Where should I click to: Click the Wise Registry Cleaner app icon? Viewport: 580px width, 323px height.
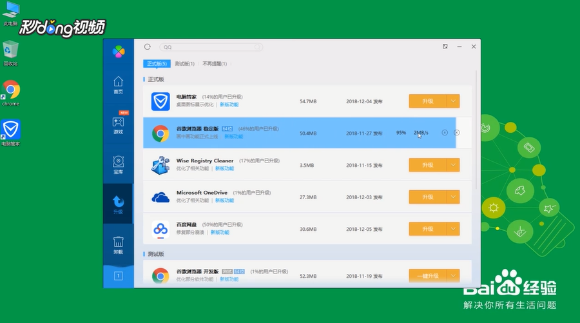(160, 165)
